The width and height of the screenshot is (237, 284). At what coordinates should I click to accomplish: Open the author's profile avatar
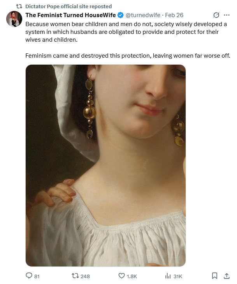[14, 19]
